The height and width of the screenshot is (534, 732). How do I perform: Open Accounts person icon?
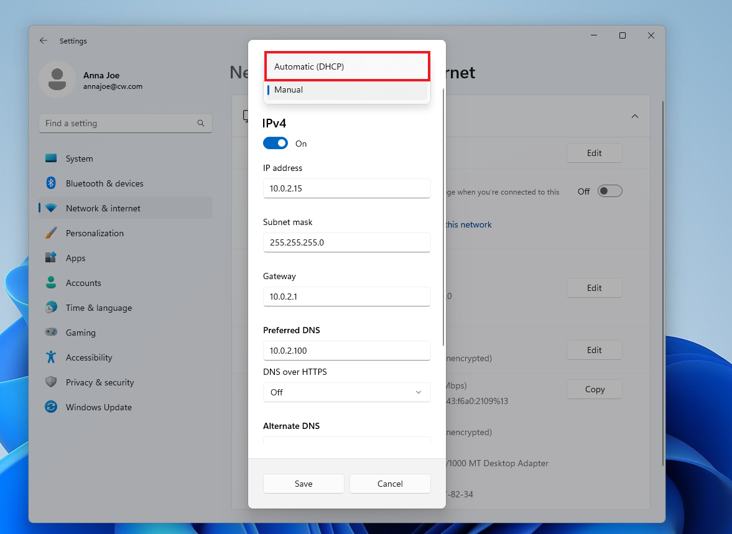51,282
